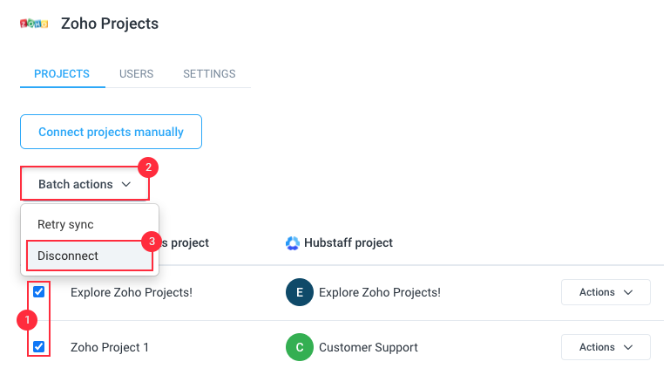The width and height of the screenshot is (670, 382).
Task: Click the blue E project avatar
Action: (x=300, y=292)
